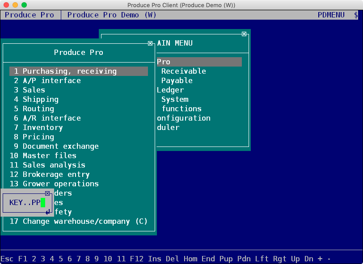
Task: Select the highlighted Pro entry in MAIN MENU
Action: pos(199,62)
